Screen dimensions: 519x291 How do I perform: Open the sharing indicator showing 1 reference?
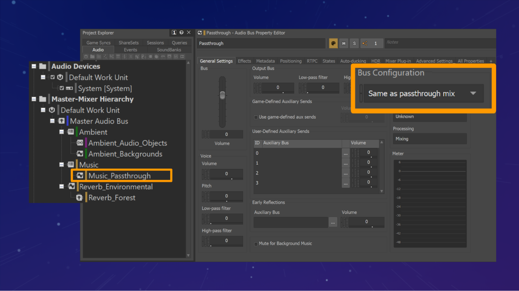(372, 43)
